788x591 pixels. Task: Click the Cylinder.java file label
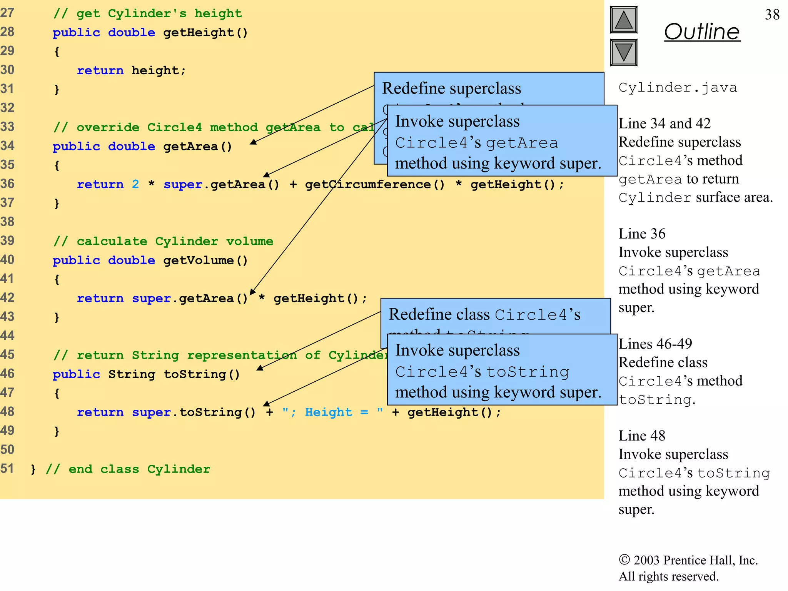678,88
